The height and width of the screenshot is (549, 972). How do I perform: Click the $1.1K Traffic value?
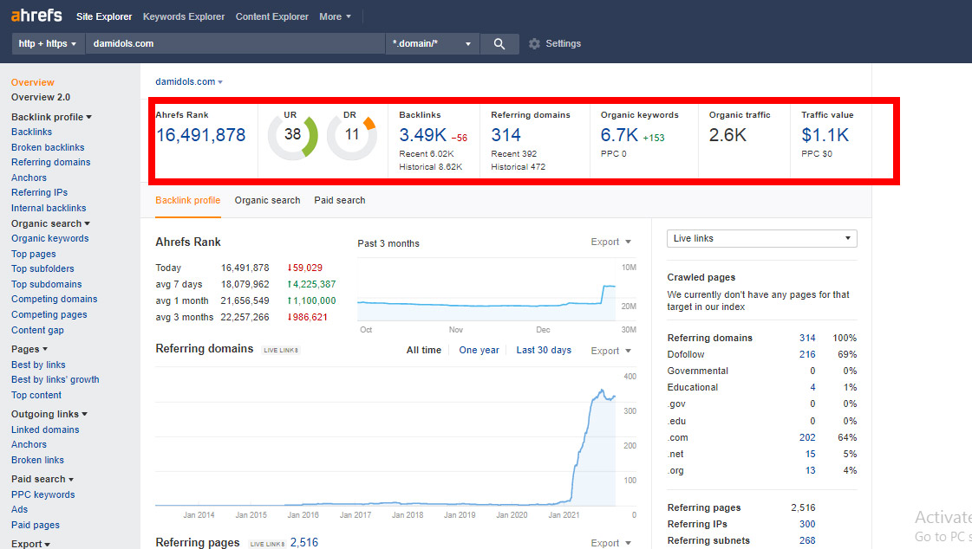point(825,135)
